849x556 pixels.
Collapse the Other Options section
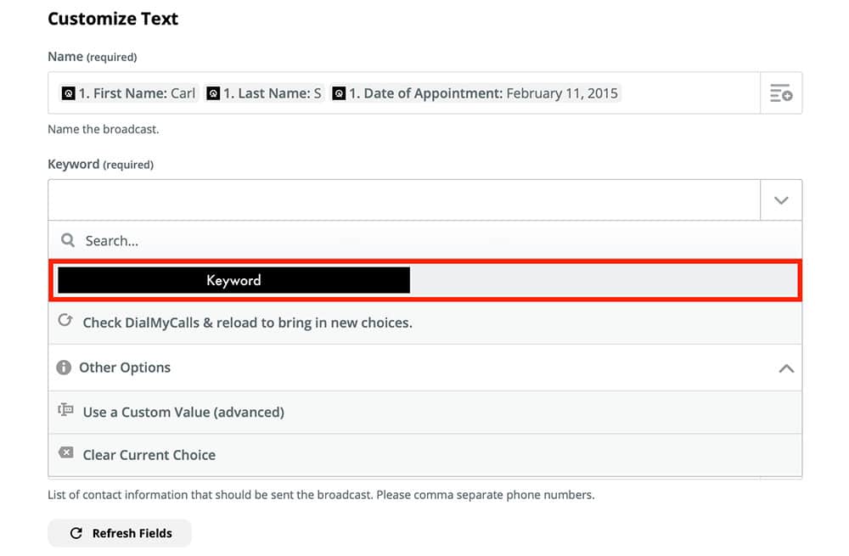click(786, 368)
